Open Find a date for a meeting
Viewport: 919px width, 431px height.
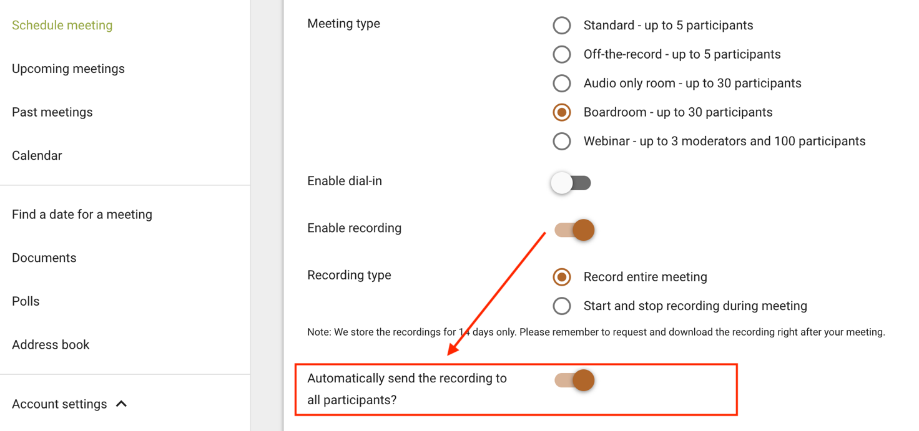[x=82, y=215]
